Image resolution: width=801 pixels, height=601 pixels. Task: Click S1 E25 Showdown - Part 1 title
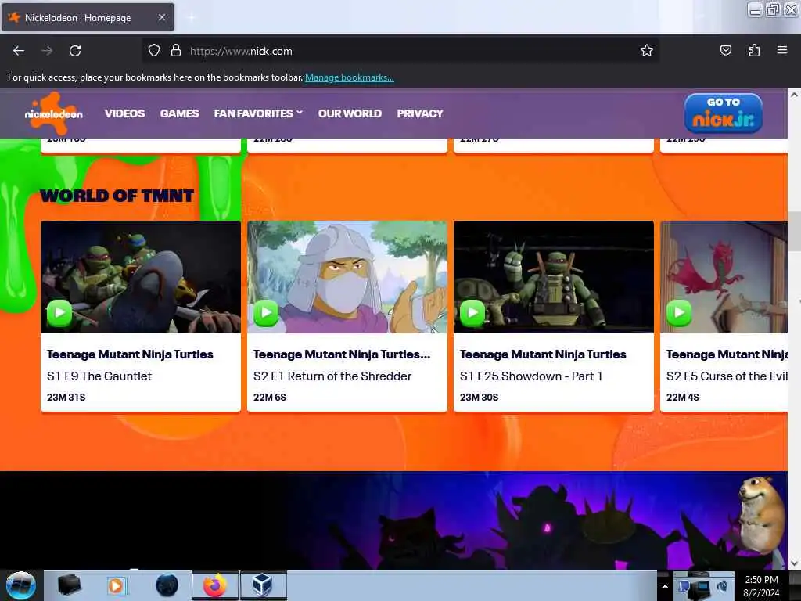(x=531, y=376)
